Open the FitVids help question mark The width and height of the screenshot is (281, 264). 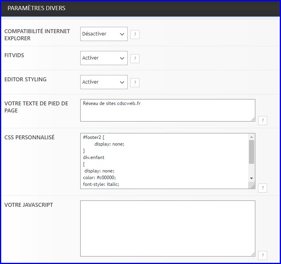pyautogui.click(x=135, y=59)
